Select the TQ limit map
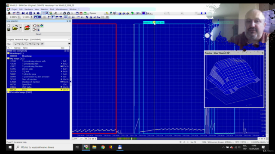Image resolution: width=275 pixels, height=154 pixels. coord(38,71)
